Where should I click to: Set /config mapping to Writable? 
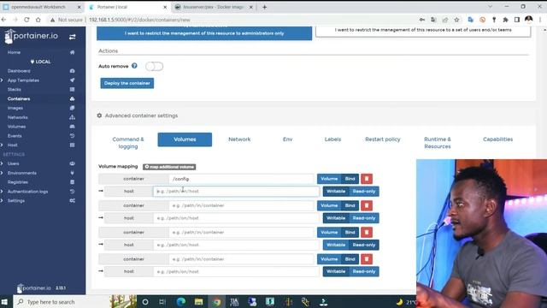(x=336, y=192)
